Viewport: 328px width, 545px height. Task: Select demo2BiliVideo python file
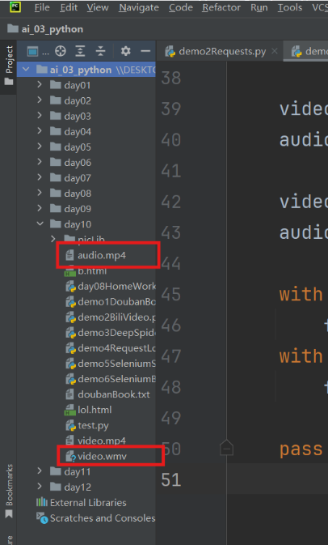[117, 317]
